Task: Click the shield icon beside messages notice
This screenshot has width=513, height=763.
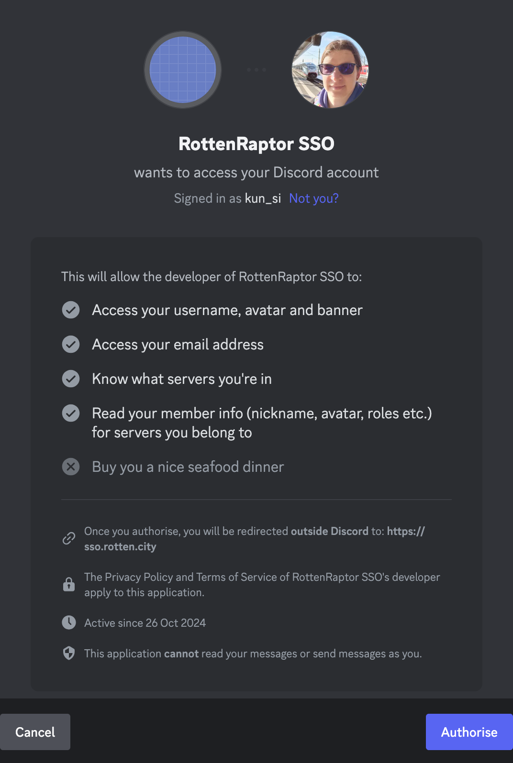Action: (69, 653)
